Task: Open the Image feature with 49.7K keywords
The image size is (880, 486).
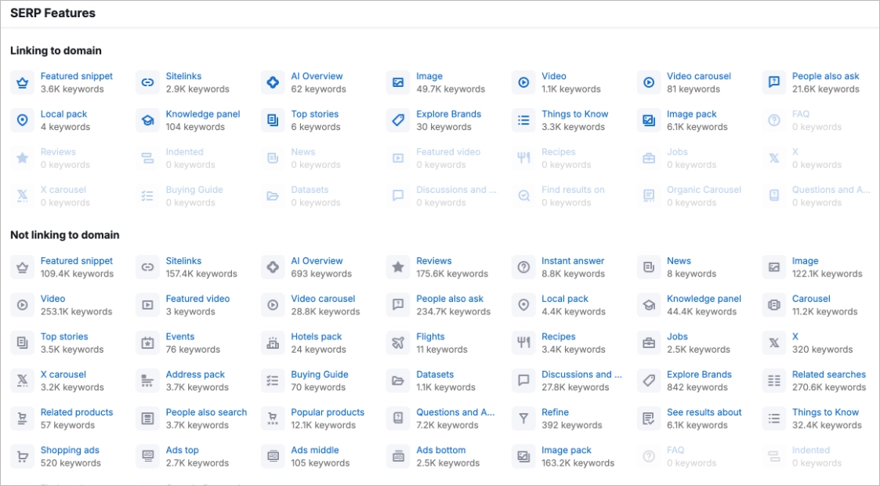Action: pos(429,75)
